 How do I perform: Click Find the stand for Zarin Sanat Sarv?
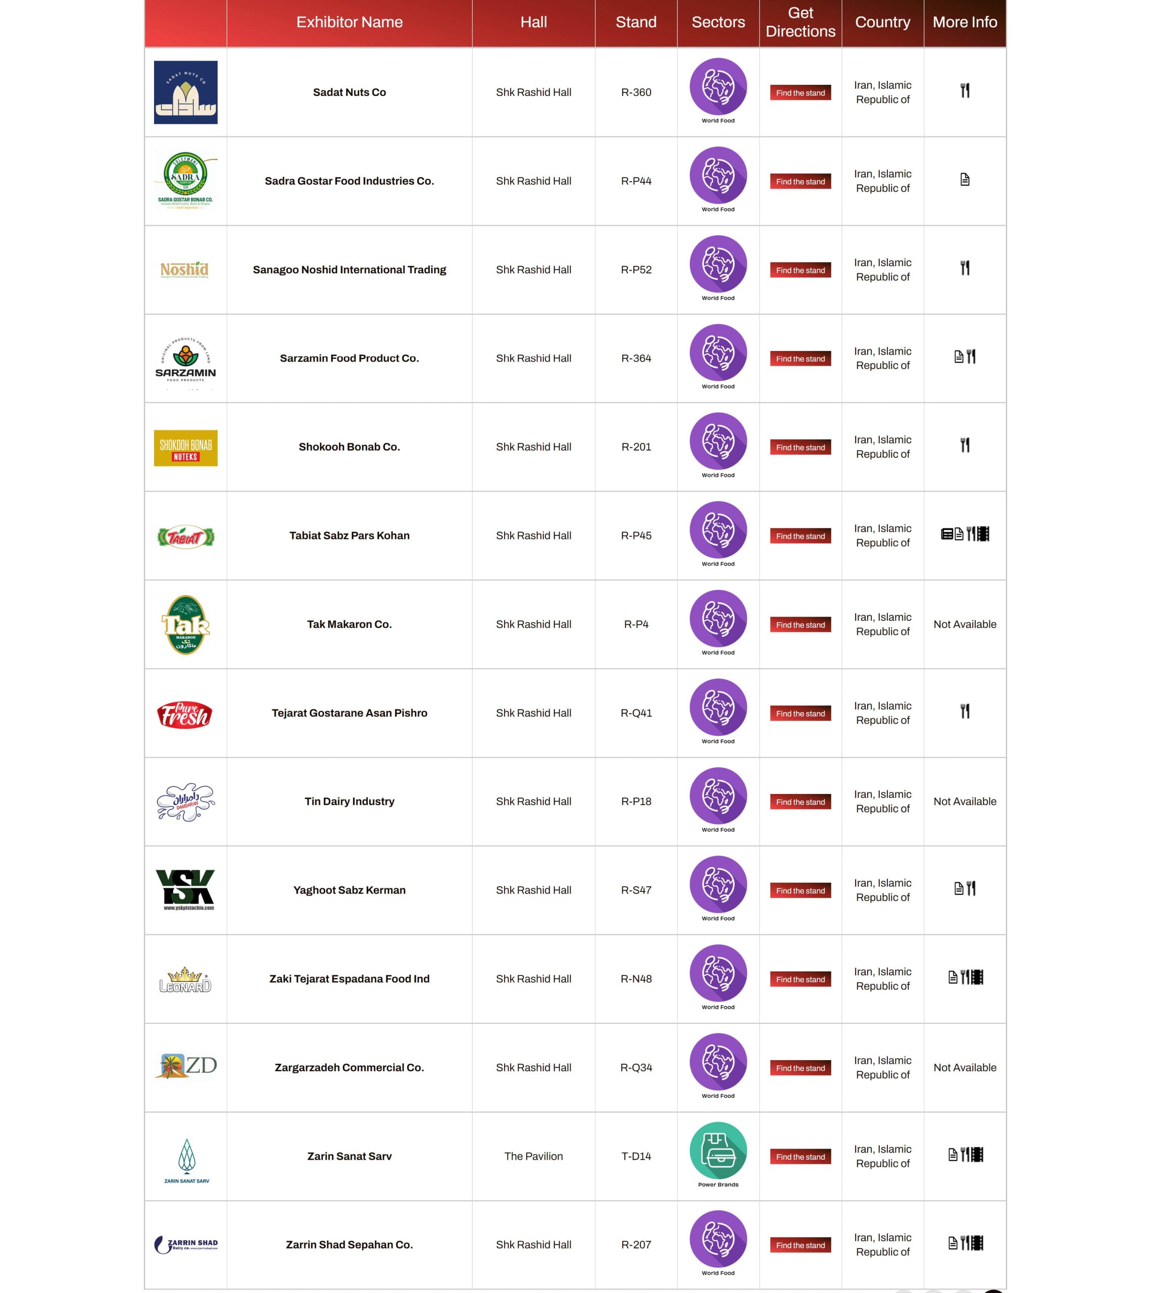click(800, 1156)
